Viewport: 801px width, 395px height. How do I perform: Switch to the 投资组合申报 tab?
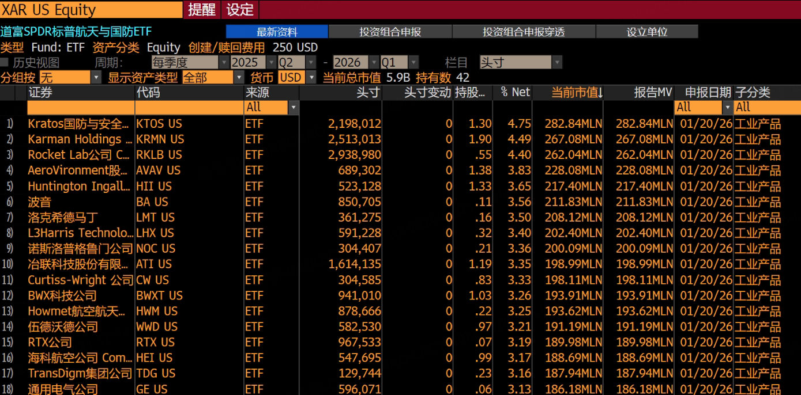point(390,32)
